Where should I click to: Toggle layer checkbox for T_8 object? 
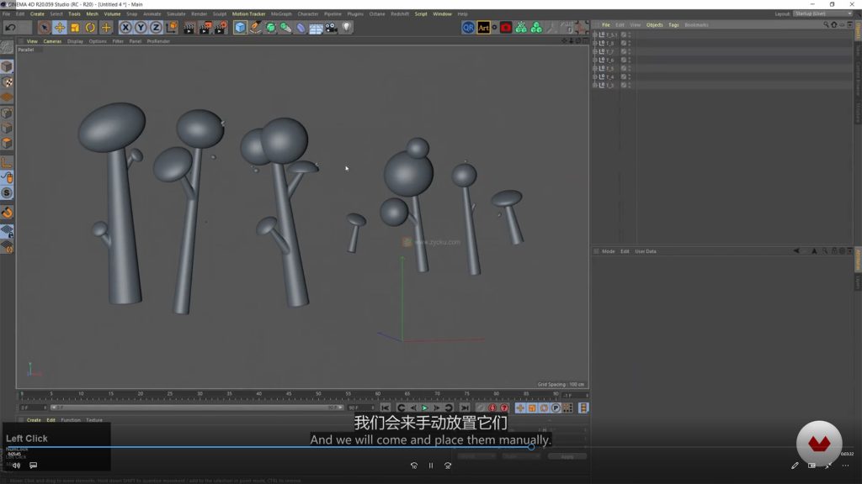pos(624,43)
